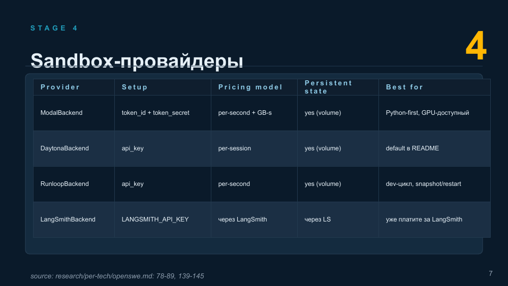Click the 'per-second + GB-s' cell
The image size is (508, 286).
pos(254,113)
